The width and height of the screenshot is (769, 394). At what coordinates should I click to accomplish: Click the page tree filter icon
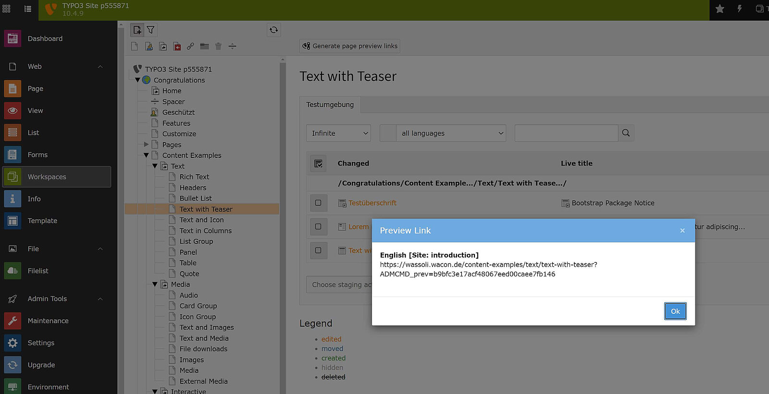(x=150, y=30)
